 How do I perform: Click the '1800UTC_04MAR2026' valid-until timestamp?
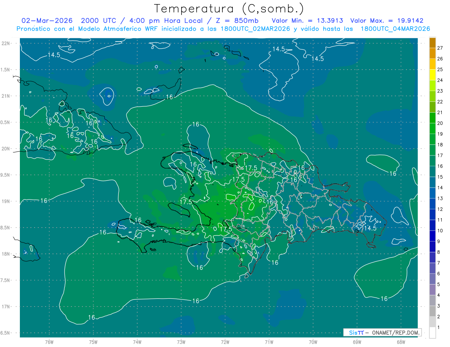[395, 29]
